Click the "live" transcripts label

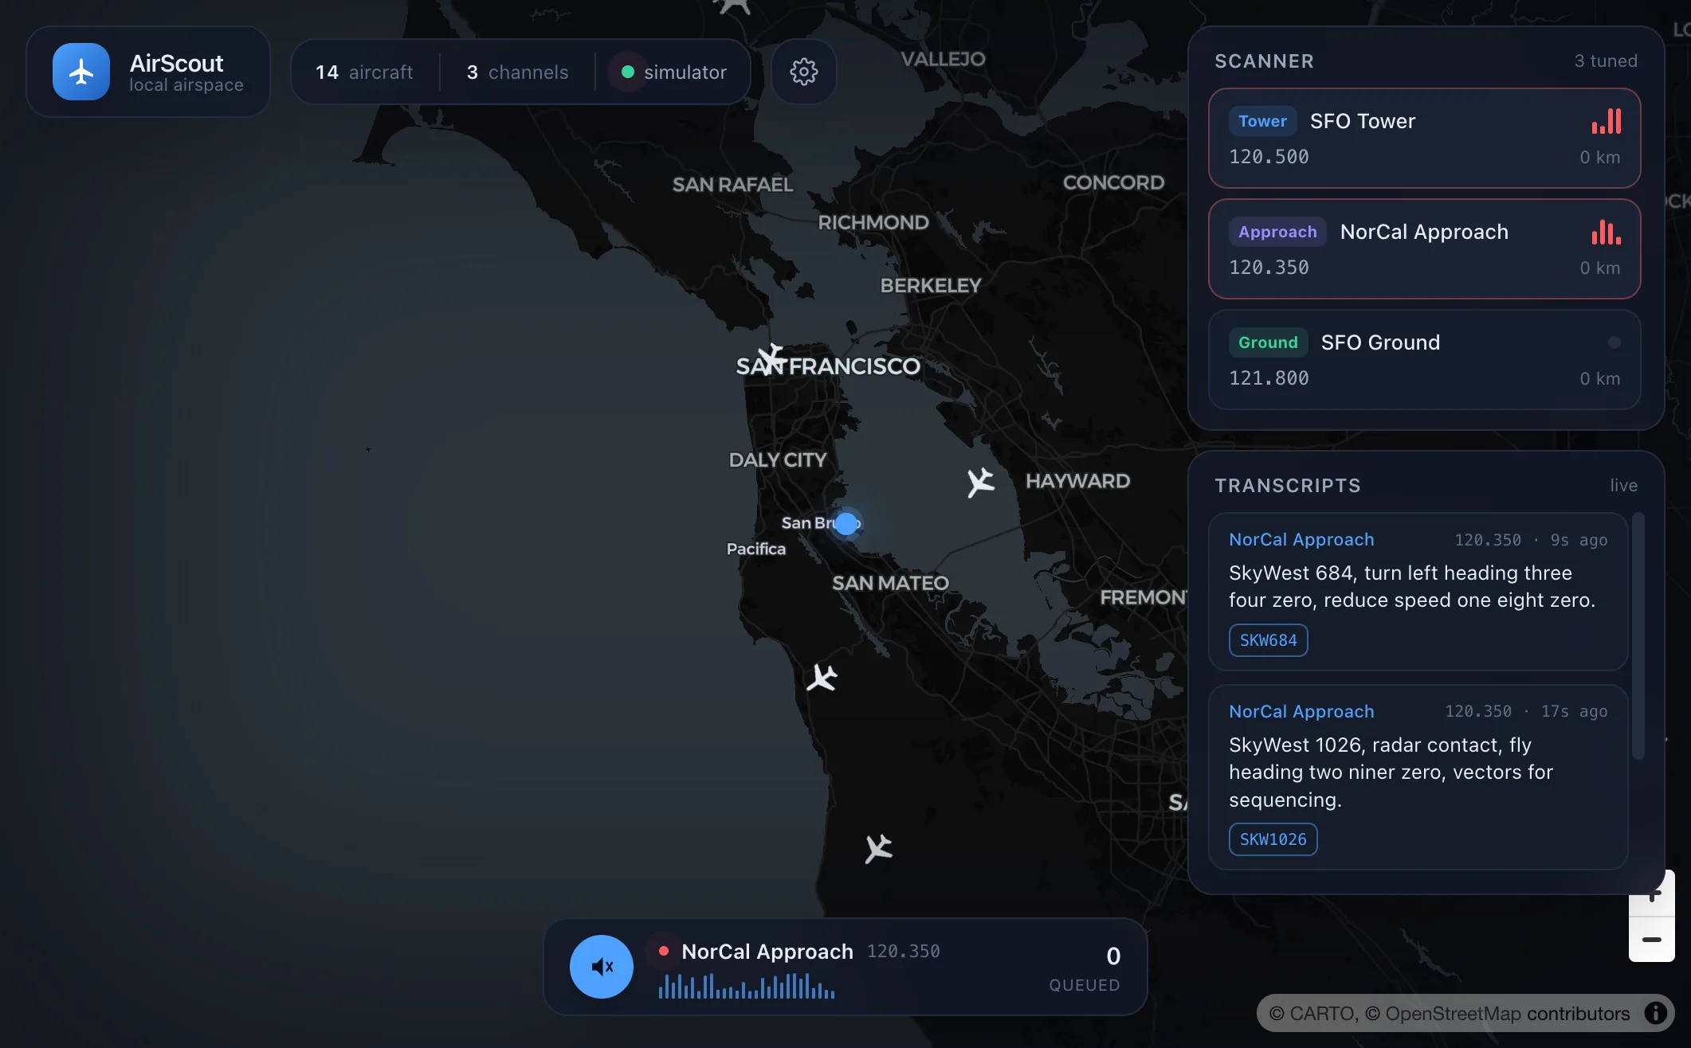pos(1623,486)
